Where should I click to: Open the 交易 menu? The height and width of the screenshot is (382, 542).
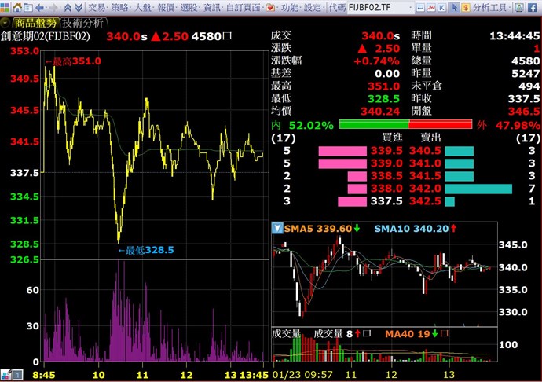[x=97, y=7]
